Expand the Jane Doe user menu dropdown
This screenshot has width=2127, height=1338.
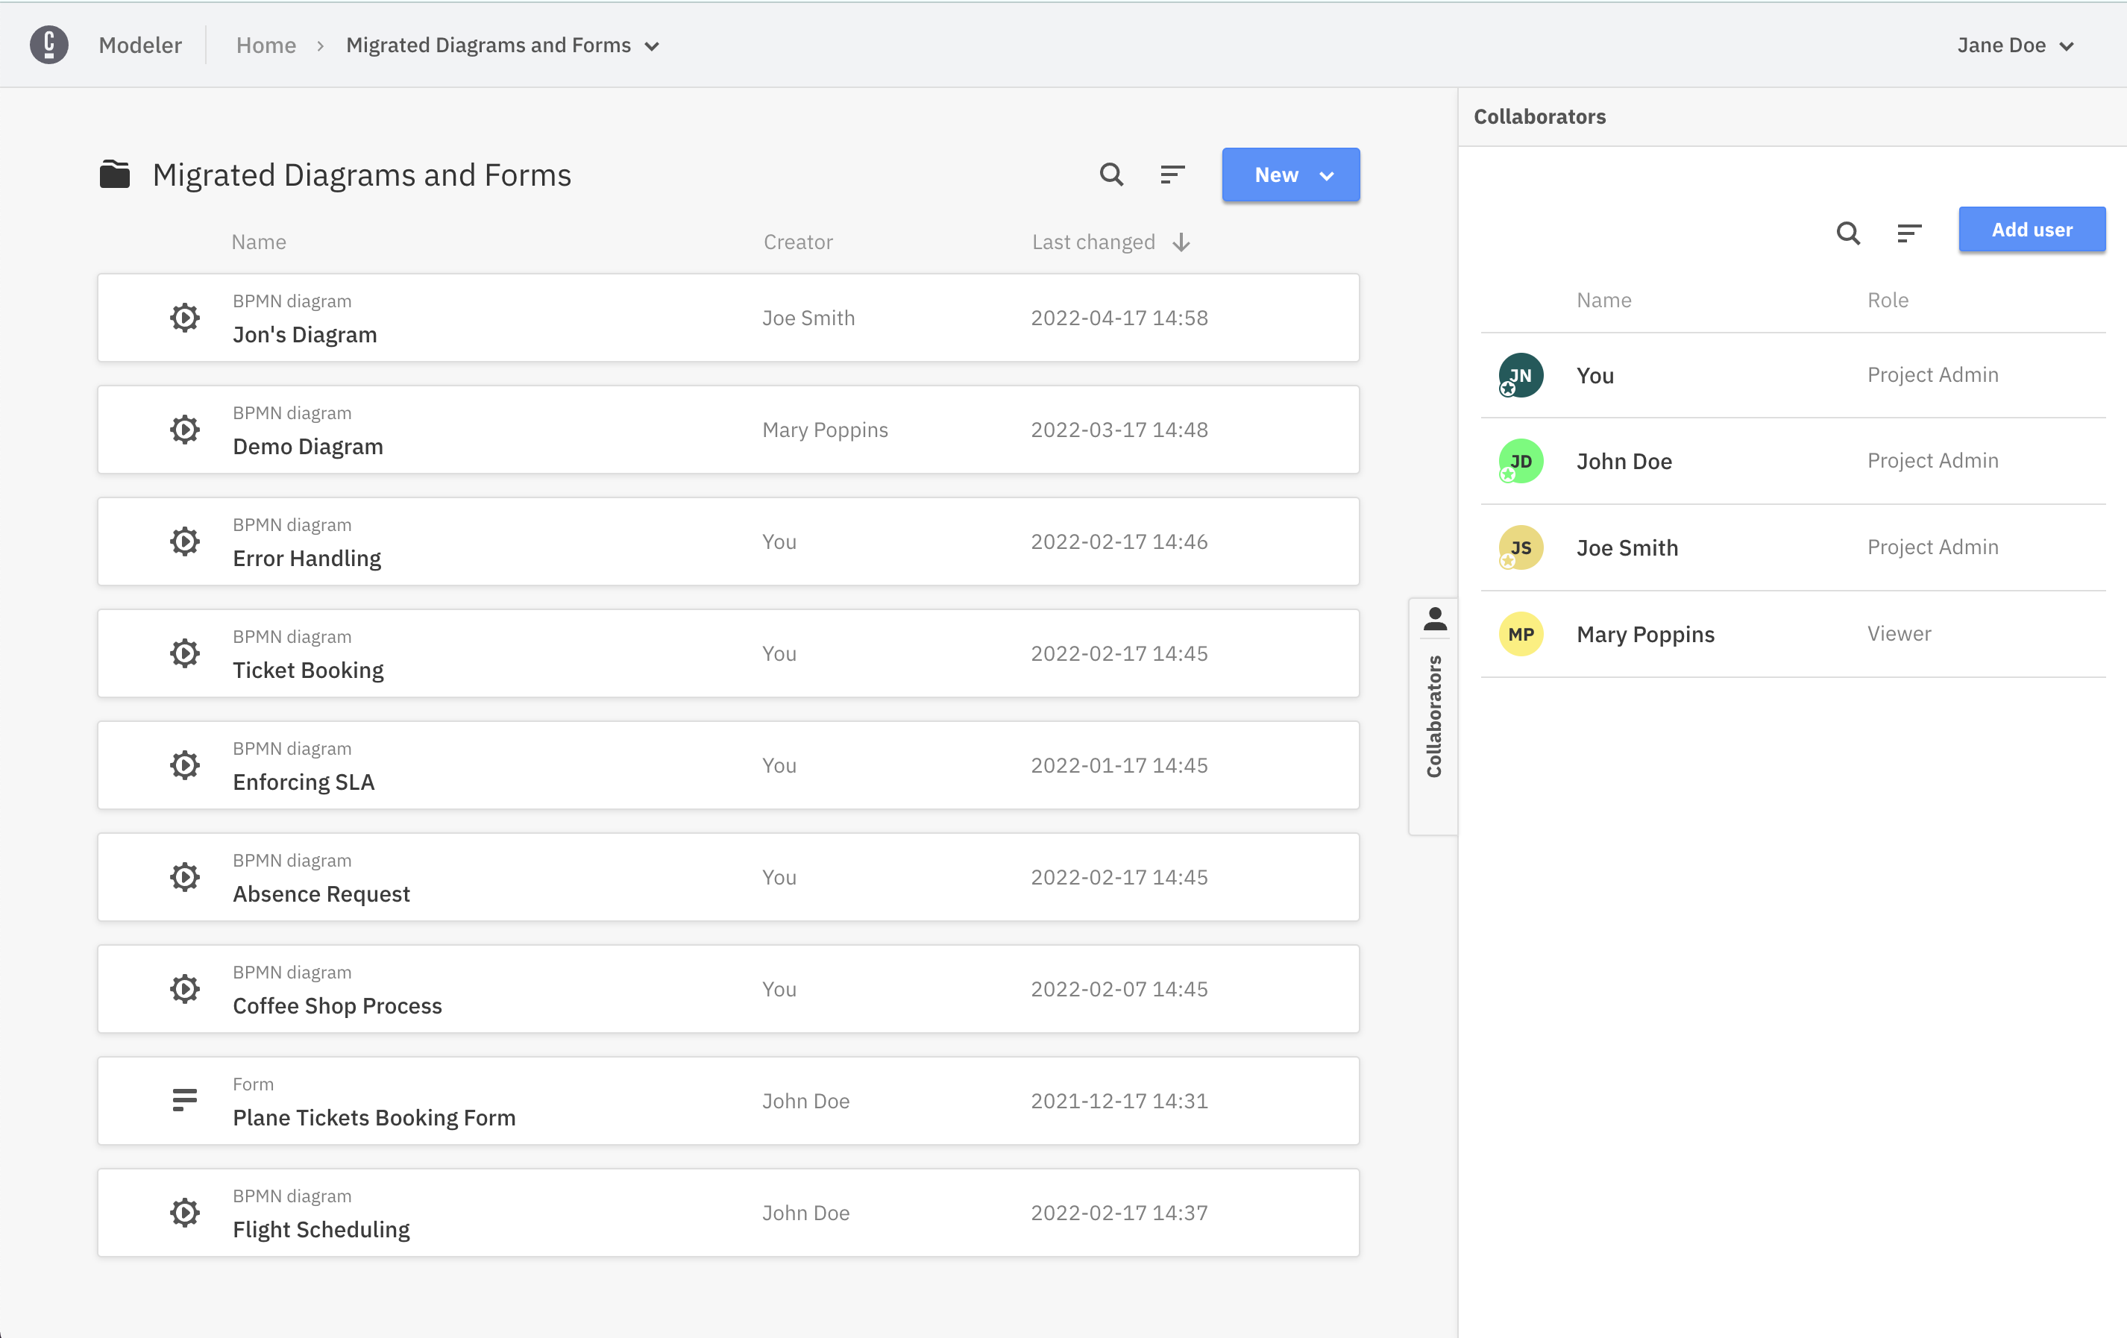2014,43
